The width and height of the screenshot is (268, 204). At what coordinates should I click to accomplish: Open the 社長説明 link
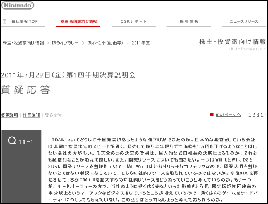(x=31, y=116)
